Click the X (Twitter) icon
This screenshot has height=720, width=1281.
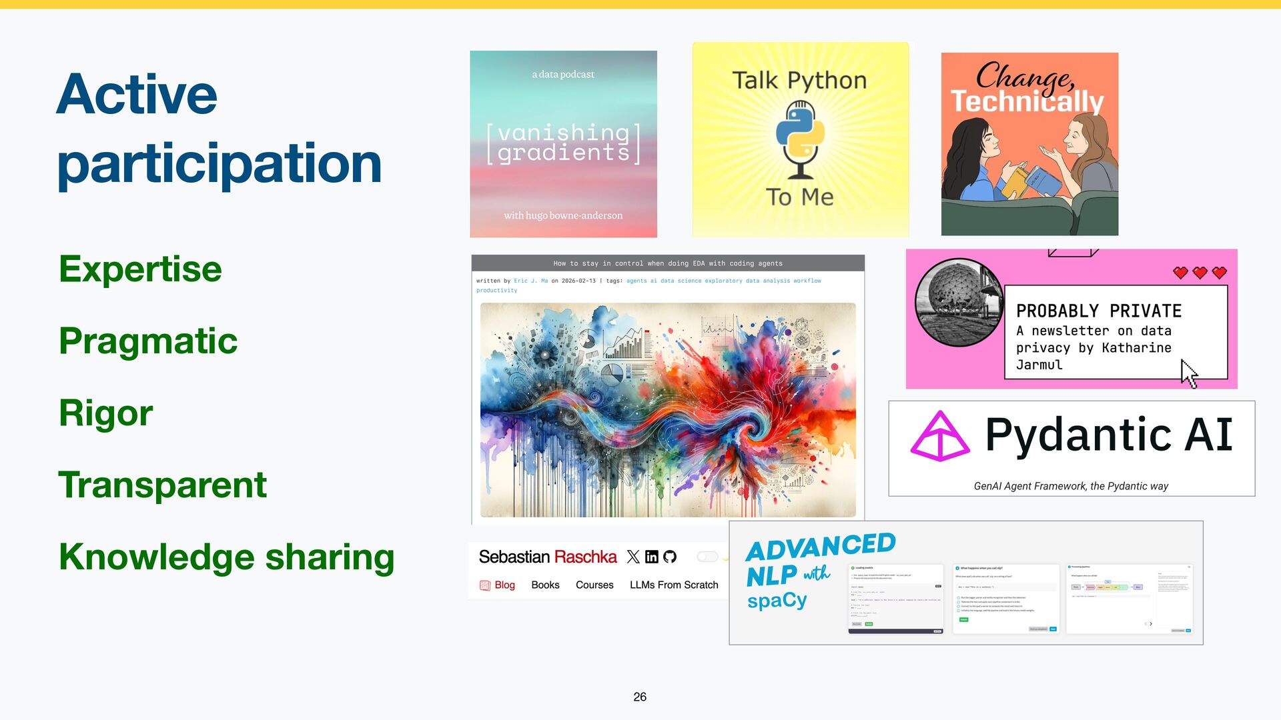pos(633,557)
